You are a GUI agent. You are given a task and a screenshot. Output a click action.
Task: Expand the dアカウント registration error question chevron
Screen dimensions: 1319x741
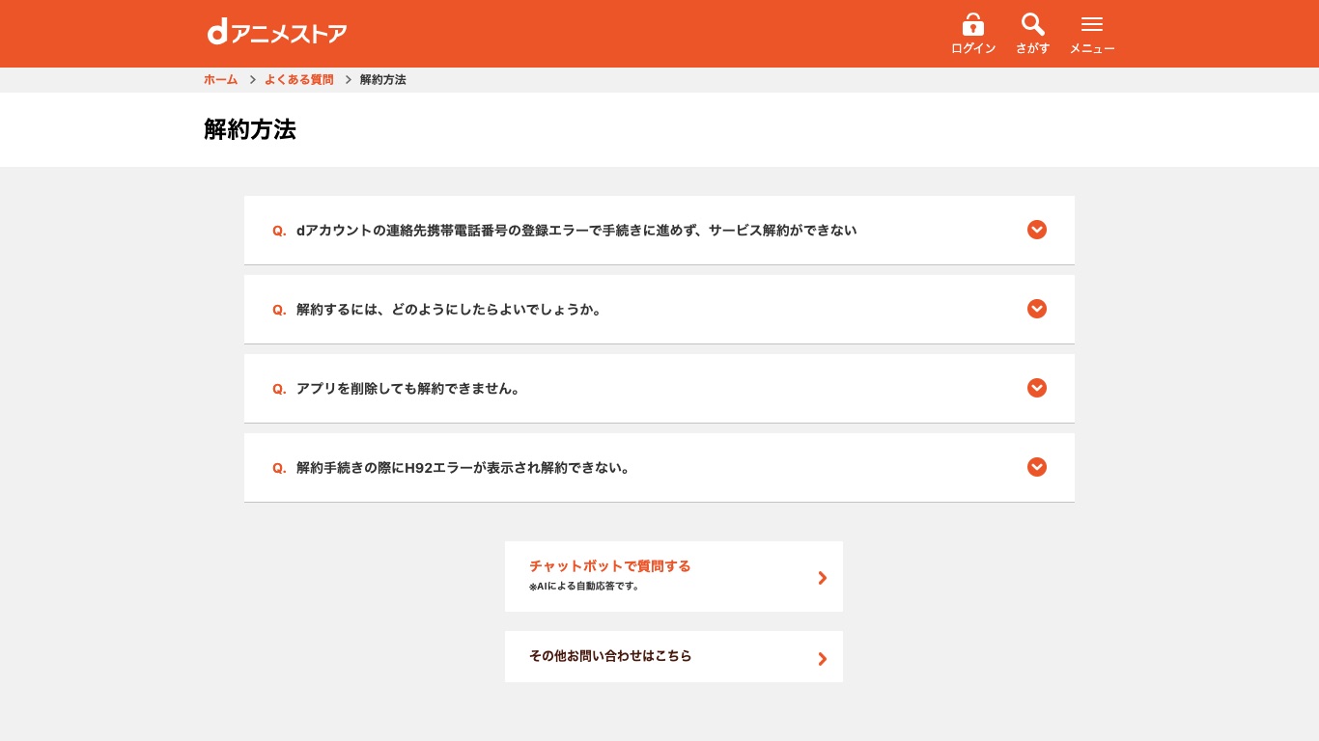1037,230
